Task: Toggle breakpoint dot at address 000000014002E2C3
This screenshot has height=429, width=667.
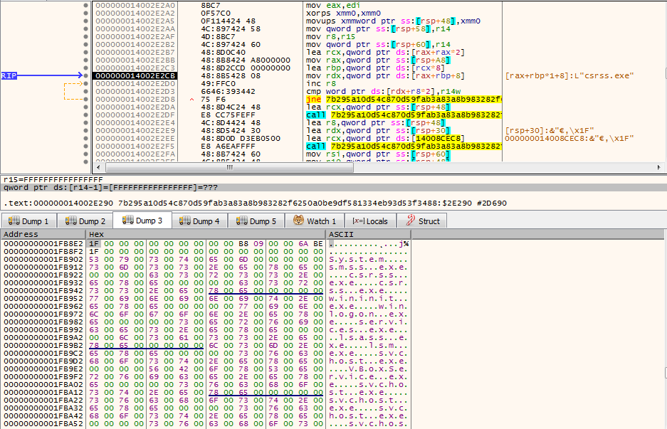Action: [x=86, y=68]
